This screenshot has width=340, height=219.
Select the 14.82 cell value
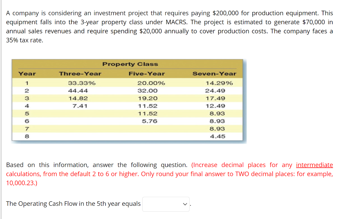click(x=78, y=98)
